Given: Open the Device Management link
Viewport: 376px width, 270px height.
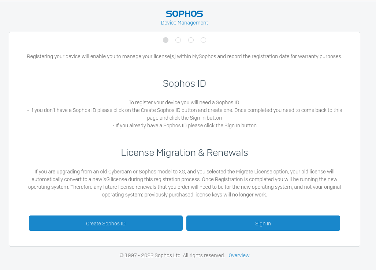Looking at the screenshot, I should 184,23.
